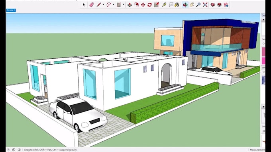Activate the Line pencil tool

(x=99, y=5)
